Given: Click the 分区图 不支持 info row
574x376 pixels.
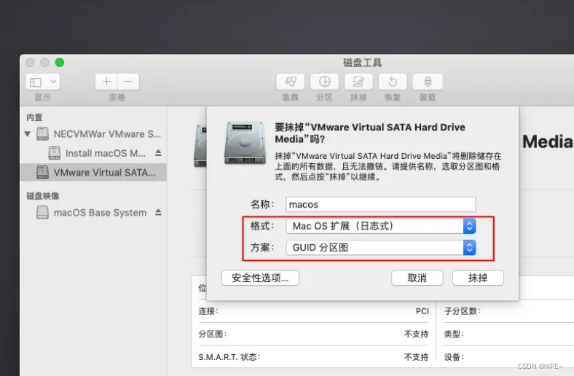Looking at the screenshot, I should tap(314, 334).
